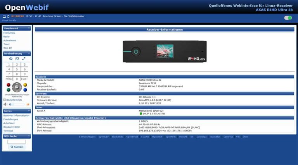This screenshot has width=298, height=165.
Task: Click remote keypad number 4
Action: click(9, 69)
